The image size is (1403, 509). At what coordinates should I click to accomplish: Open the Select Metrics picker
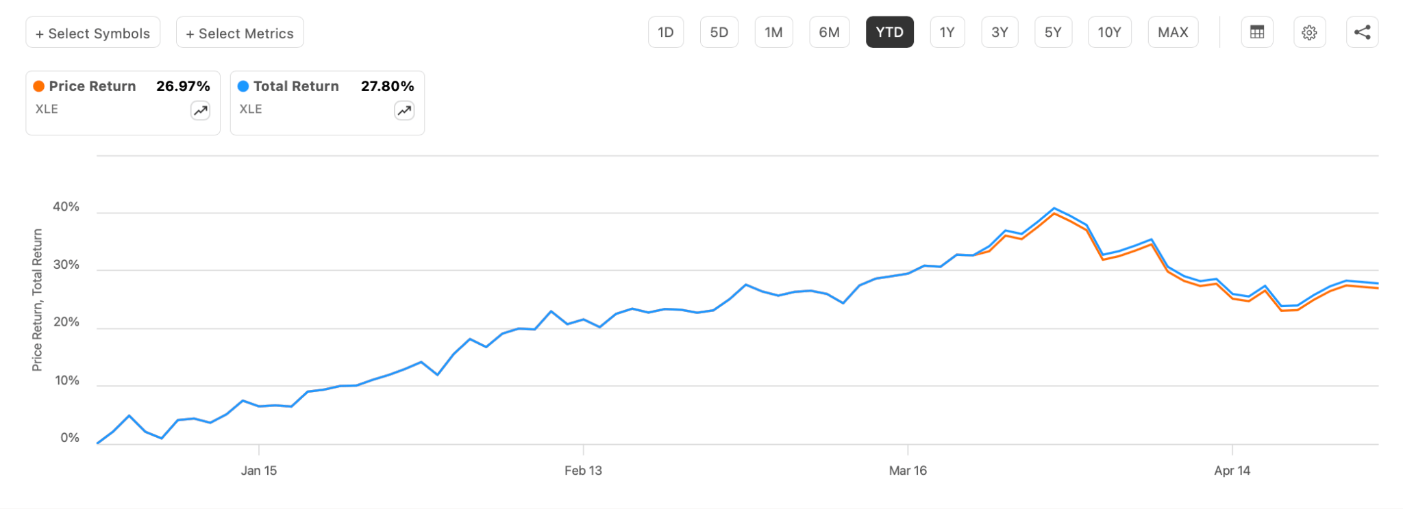pyautogui.click(x=240, y=33)
